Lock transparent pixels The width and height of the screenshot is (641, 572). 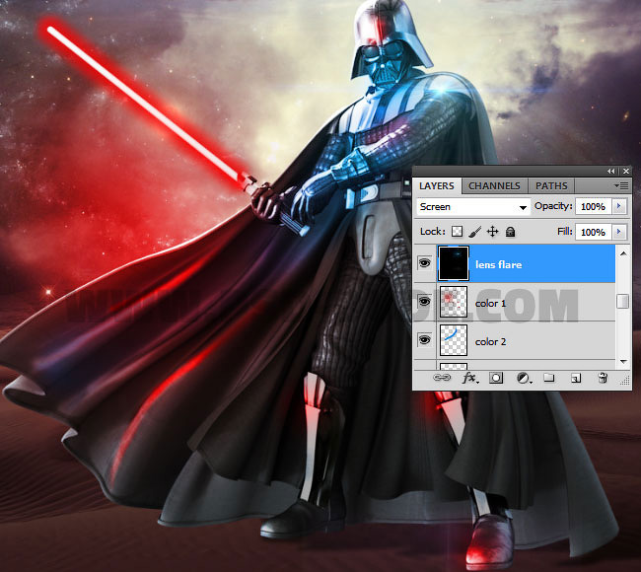tap(457, 232)
